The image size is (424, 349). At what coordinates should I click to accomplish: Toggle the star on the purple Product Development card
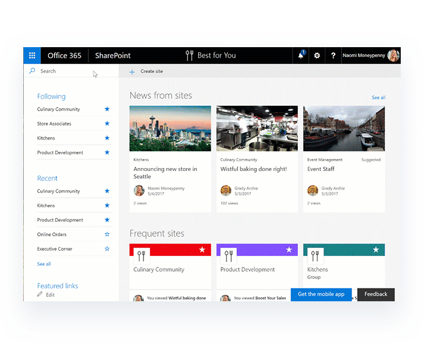(x=289, y=250)
